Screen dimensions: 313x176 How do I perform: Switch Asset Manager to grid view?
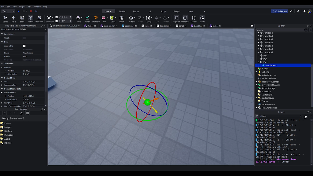pos(28,113)
